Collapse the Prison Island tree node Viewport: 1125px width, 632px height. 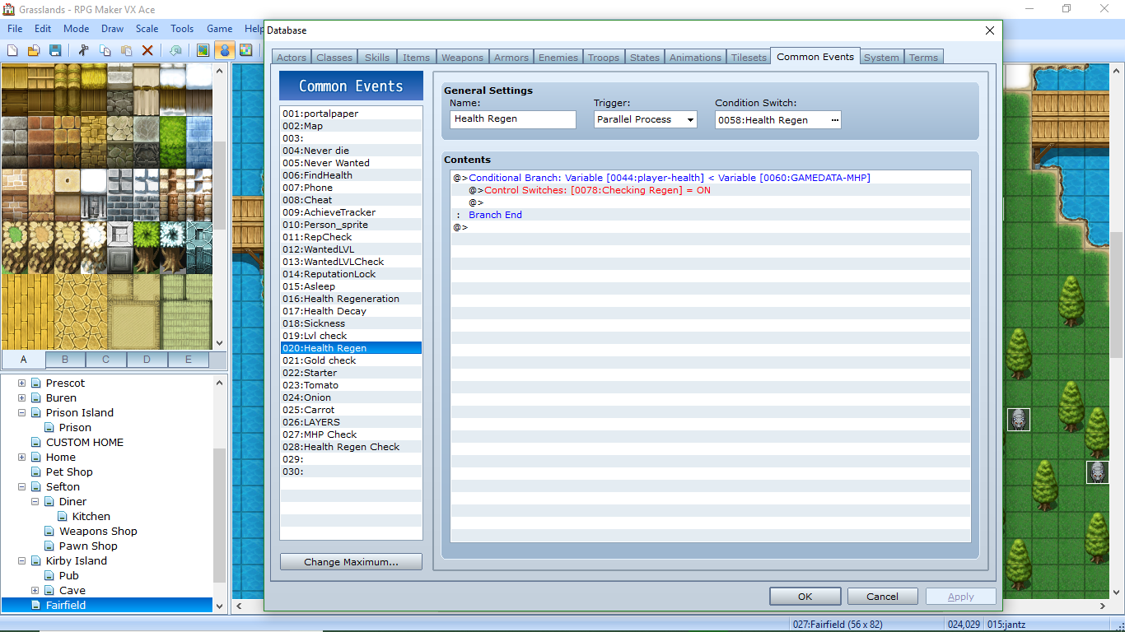(x=22, y=413)
